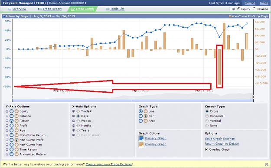The height and width of the screenshot is (168, 271).
Task: Click the info icon for Non-Cume Return row
Action: 7,135
